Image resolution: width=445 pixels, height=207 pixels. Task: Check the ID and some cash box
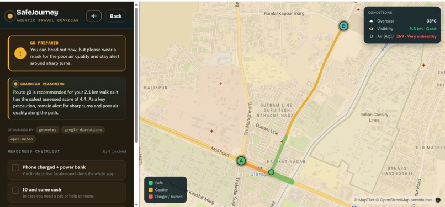point(15,190)
